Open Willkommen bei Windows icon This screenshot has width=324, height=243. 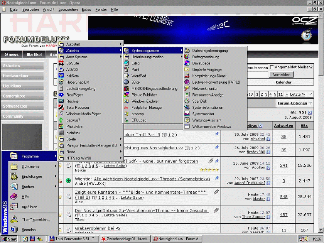pos(187,127)
